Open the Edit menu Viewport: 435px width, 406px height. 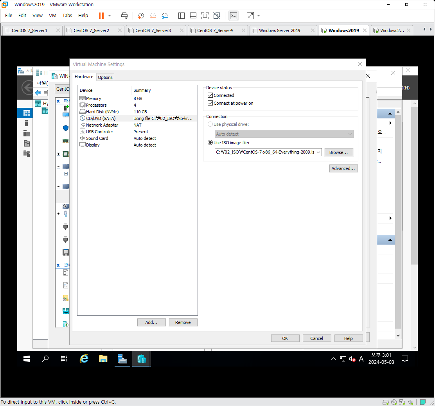click(22, 16)
